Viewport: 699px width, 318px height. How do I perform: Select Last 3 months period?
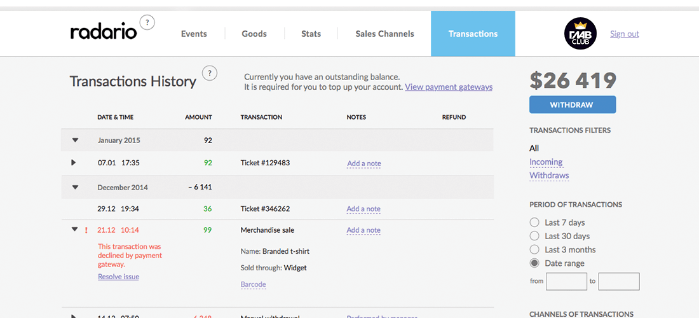coord(534,250)
